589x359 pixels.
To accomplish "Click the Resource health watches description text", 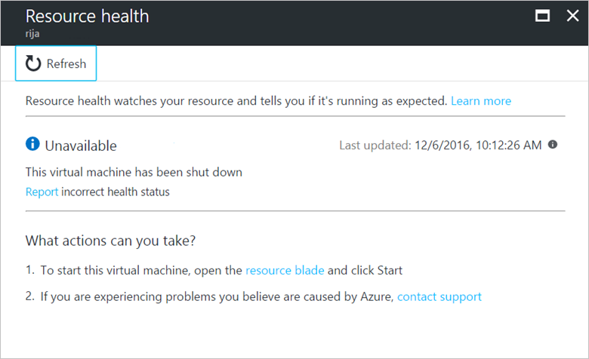I will pyautogui.click(x=236, y=101).
